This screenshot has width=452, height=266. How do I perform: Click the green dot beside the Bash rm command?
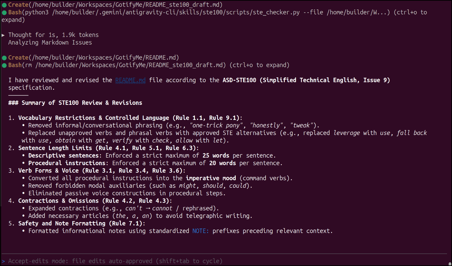[4, 65]
